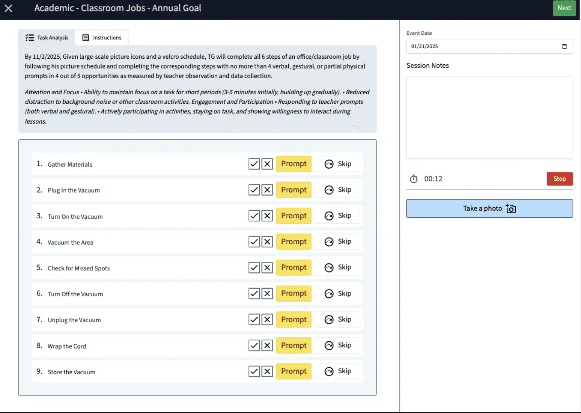This screenshot has width=581, height=413.
Task: Select the "Gather Materials" step label
Action: coord(70,164)
